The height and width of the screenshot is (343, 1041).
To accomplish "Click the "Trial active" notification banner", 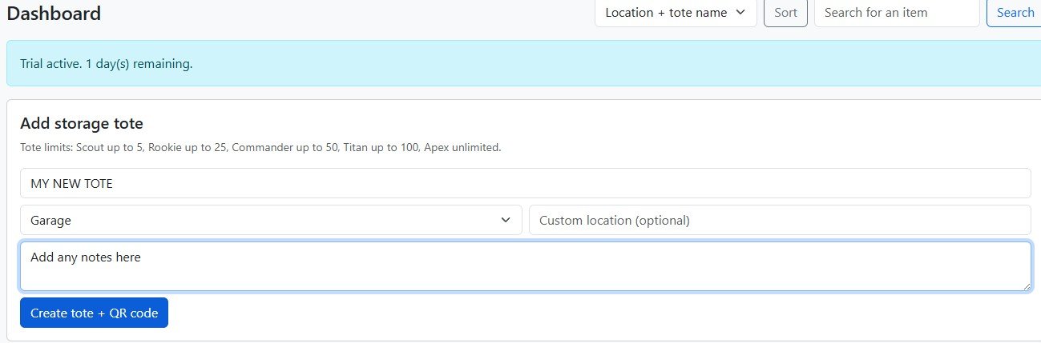I will 521,63.
